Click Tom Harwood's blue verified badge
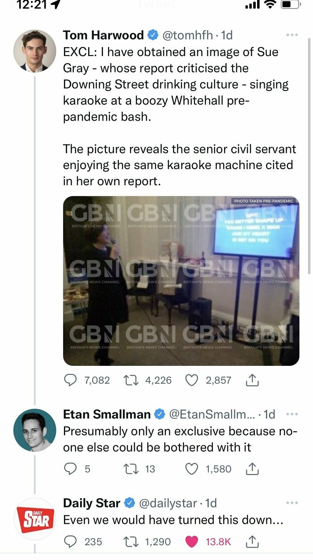 coord(152,35)
